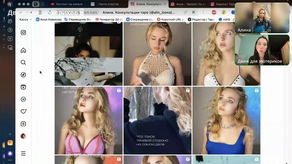This screenshot has height=164, width=292.
Task: Select the Движ для эзотериков video tile
Action: (262, 50)
